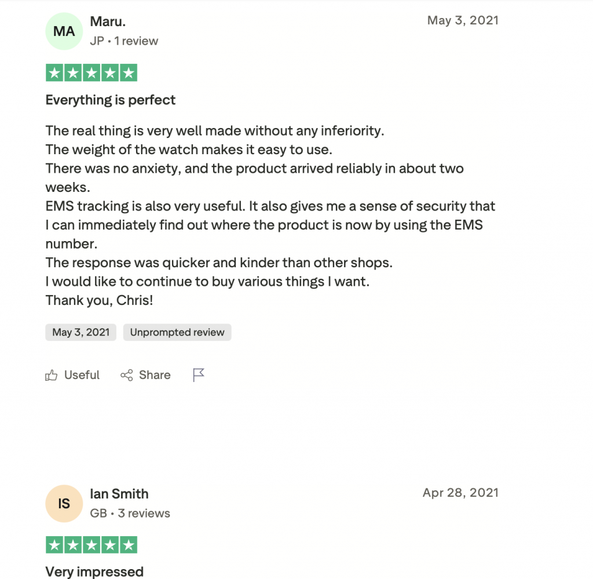Click the IS avatar circle
This screenshot has width=593, height=579.
tap(64, 504)
